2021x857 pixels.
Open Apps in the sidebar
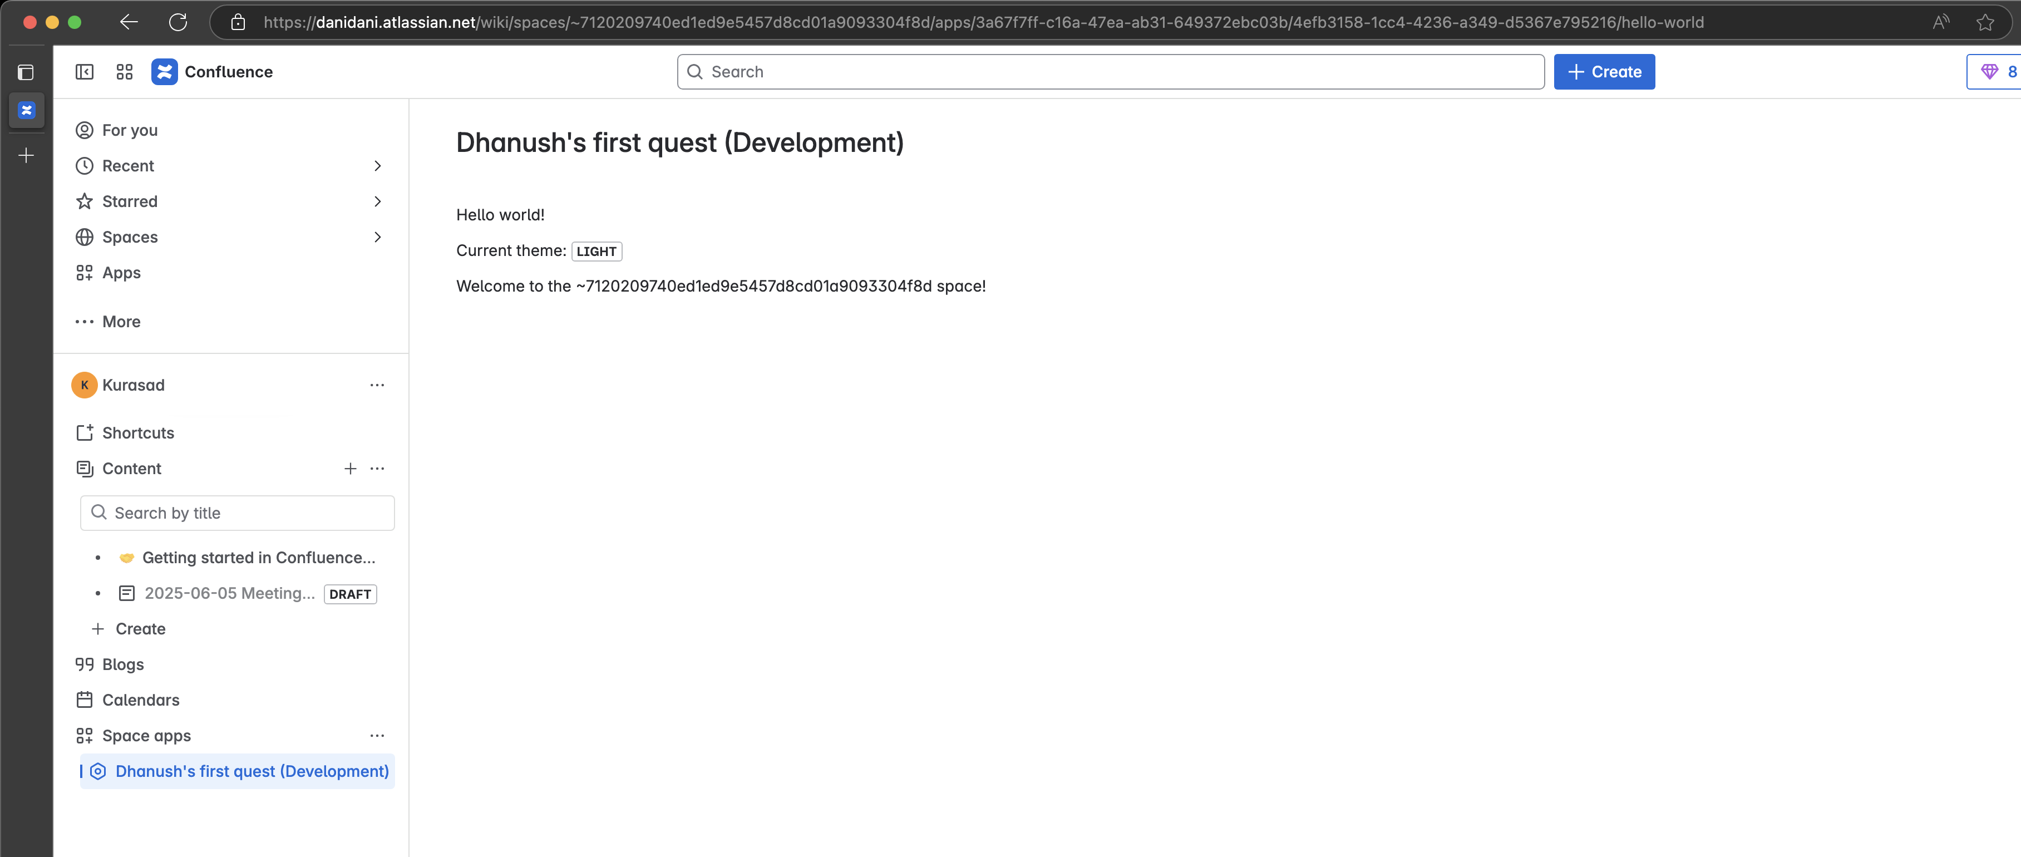[121, 273]
